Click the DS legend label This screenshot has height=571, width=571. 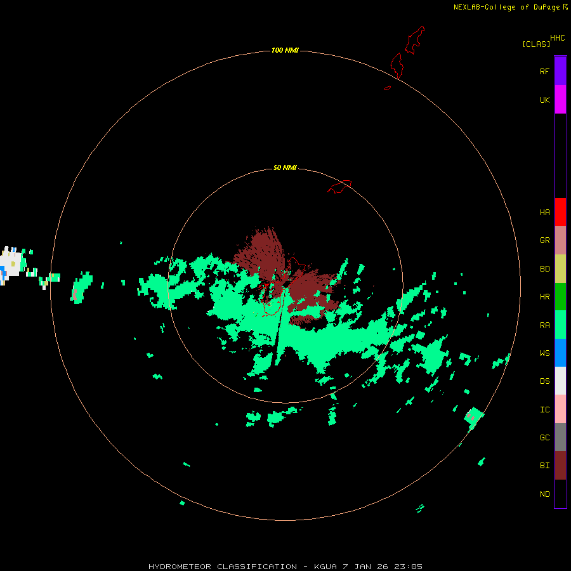(544, 381)
